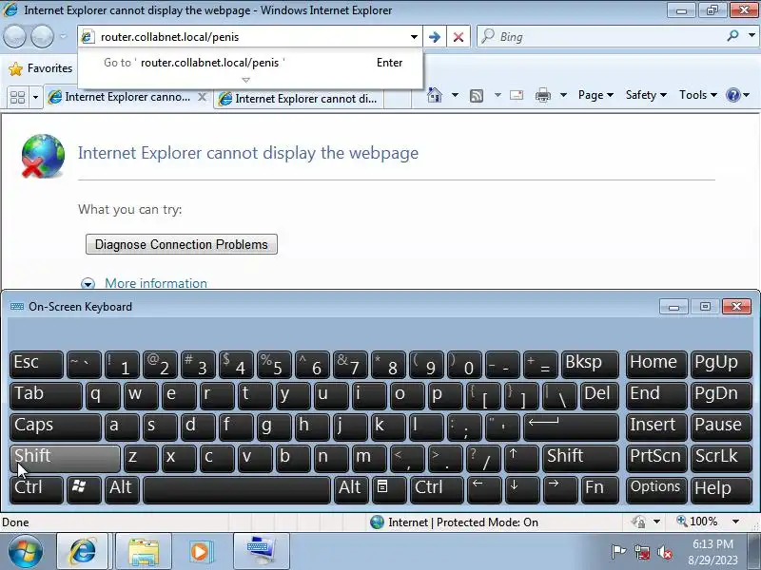Viewport: 761px width, 570px height.
Task: Toggle the left Ctrl key
Action: tap(36, 488)
